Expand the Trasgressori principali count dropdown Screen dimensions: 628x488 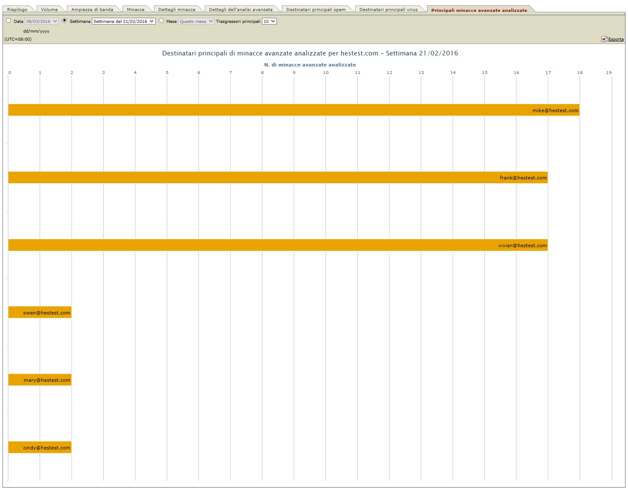(x=269, y=21)
